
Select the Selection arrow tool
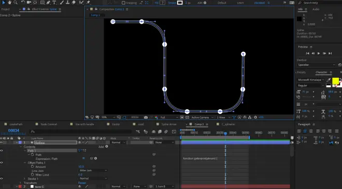(4, 3)
